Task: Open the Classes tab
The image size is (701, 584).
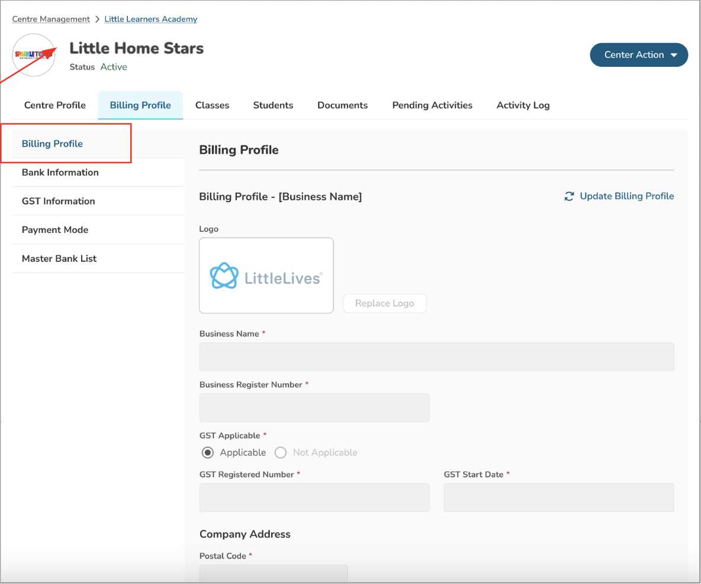Action: click(x=213, y=105)
